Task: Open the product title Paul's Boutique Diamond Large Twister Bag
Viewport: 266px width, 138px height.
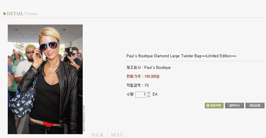Action: (181, 56)
